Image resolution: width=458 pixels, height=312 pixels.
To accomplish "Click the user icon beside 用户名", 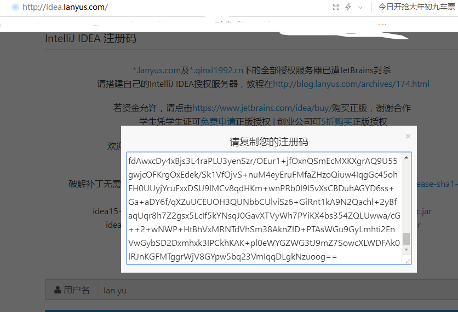I will click(x=58, y=290).
